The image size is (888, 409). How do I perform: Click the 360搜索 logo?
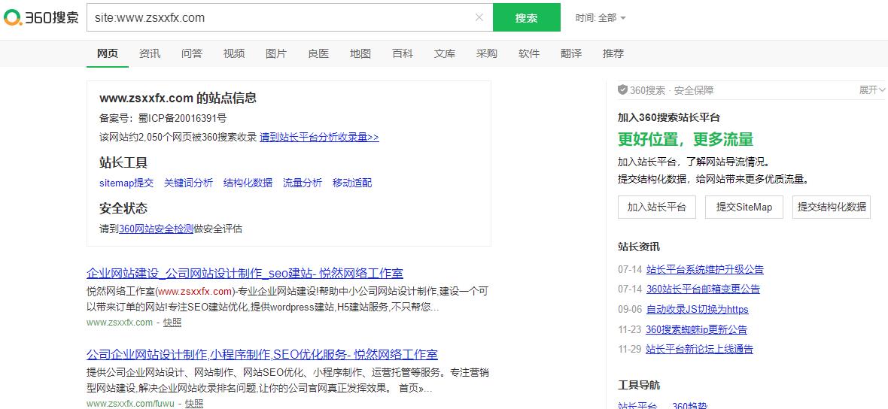pos(41,17)
